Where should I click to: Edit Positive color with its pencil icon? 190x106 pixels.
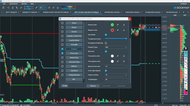[x=118, y=25]
